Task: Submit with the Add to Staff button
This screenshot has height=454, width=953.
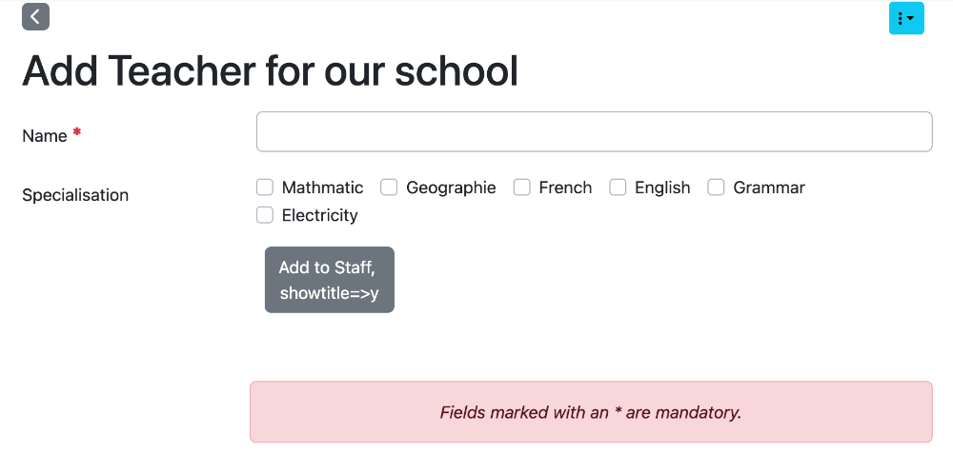Action: pos(330,280)
